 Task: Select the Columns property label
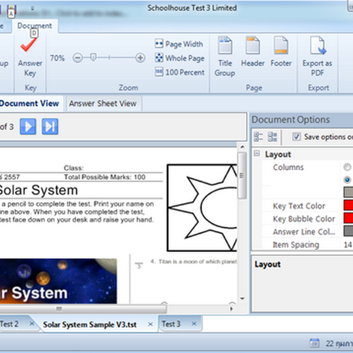coord(288,167)
